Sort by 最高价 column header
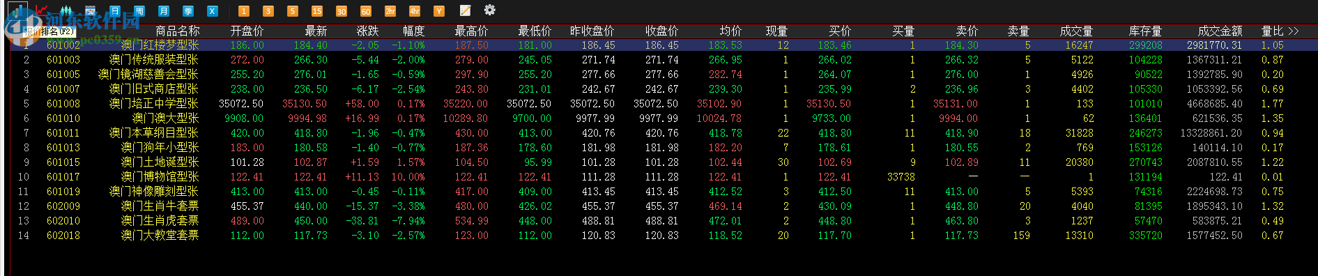The width and height of the screenshot is (1318, 276). 471,31
